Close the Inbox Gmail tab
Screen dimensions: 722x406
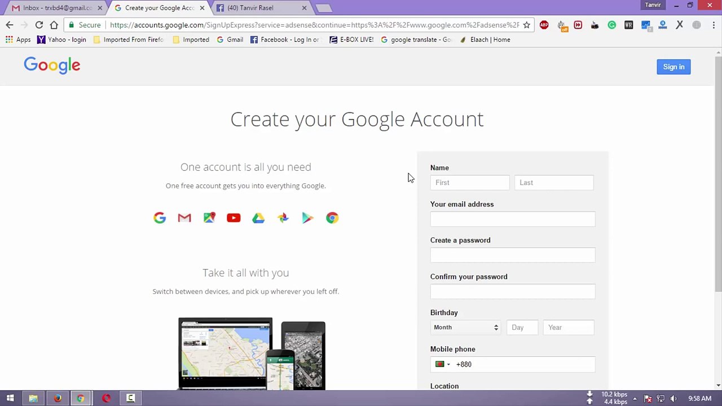[100, 8]
